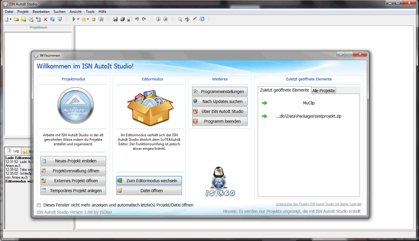Click the square Stop icon in toolbar
Viewport: 419px width, 241px height.
click(x=165, y=19)
